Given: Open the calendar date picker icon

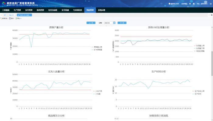Looking at the screenshot, I should click(x=114, y=23).
